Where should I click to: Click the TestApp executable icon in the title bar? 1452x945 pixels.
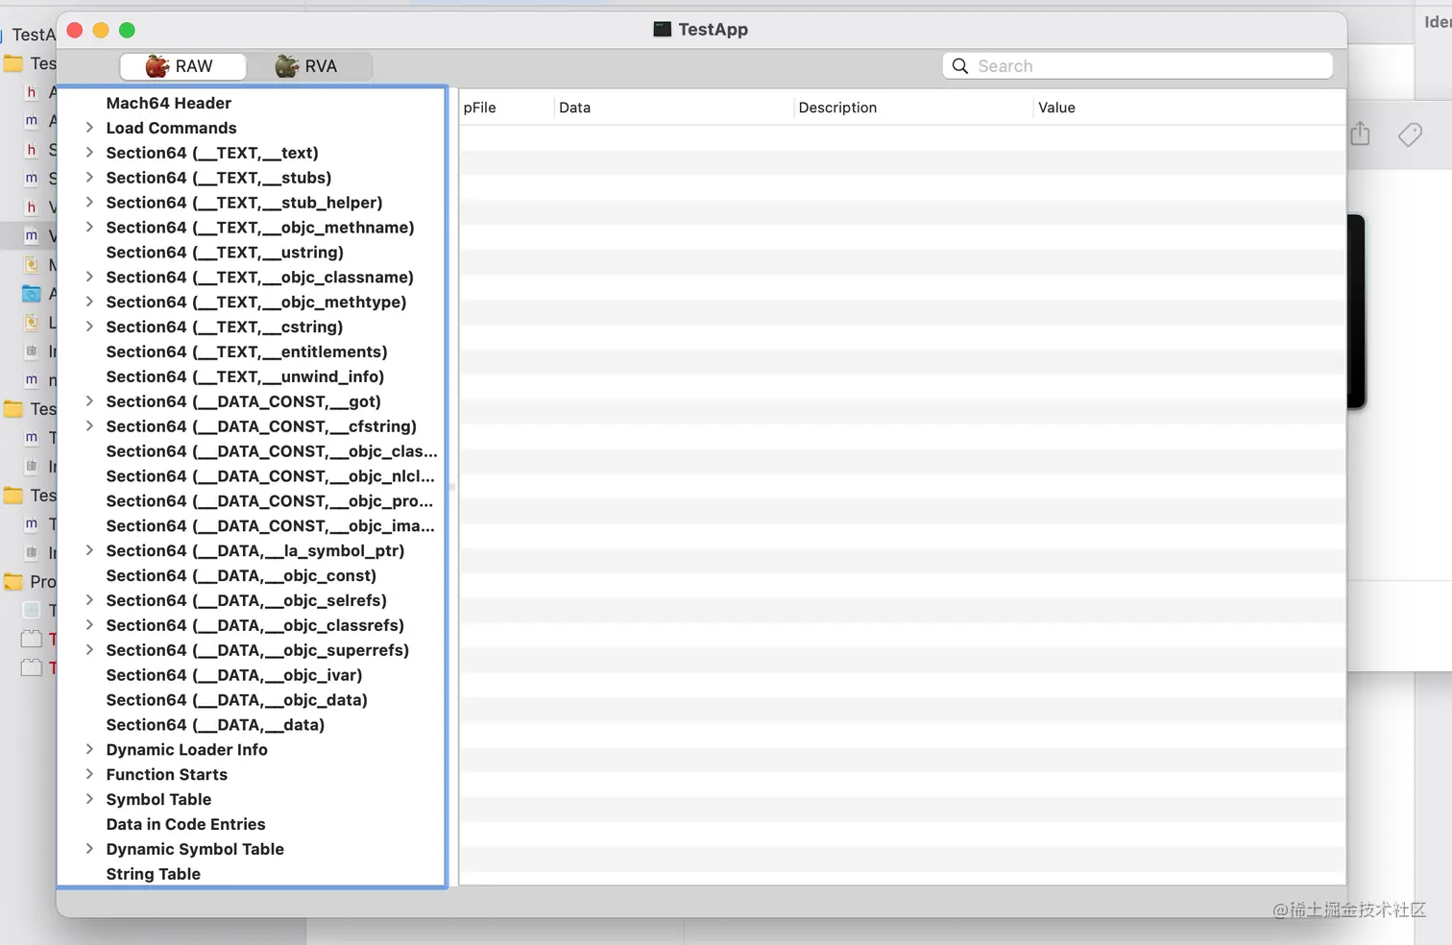click(x=663, y=30)
